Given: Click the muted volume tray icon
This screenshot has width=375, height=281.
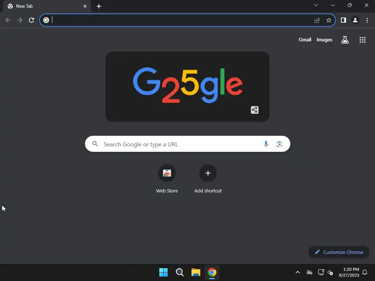Looking at the screenshot, I should [330, 272].
